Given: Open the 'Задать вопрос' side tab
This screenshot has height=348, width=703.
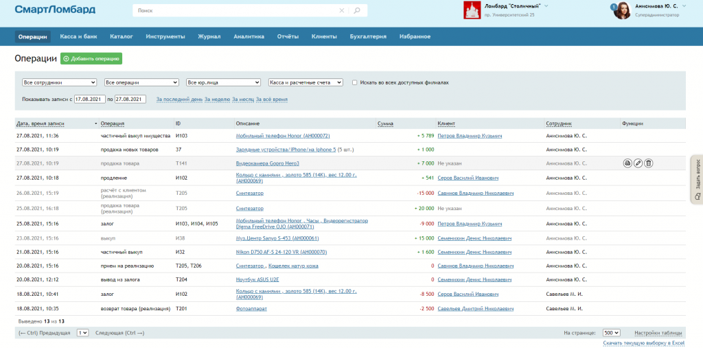Looking at the screenshot, I should 697,180.
